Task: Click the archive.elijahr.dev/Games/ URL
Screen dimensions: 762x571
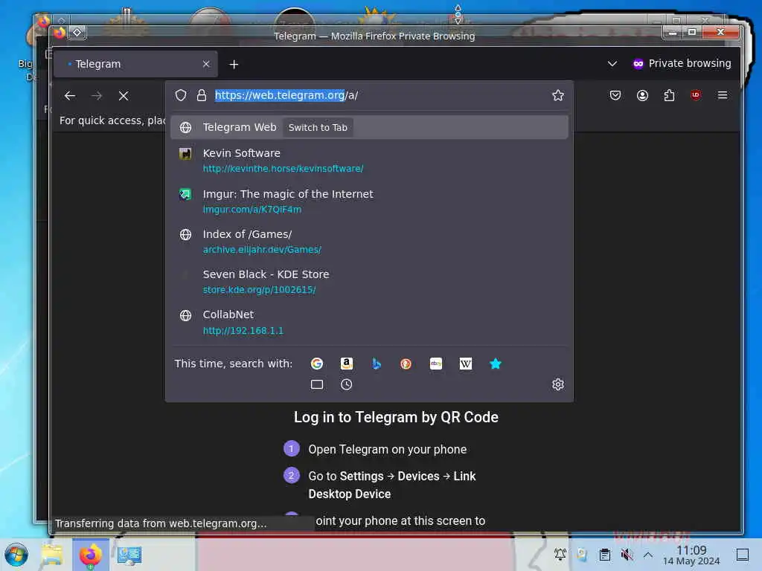Action: point(262,250)
